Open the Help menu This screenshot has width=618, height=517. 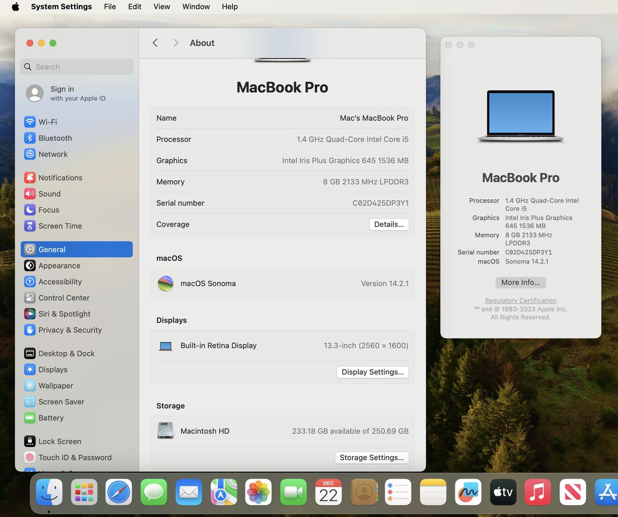pos(229,7)
